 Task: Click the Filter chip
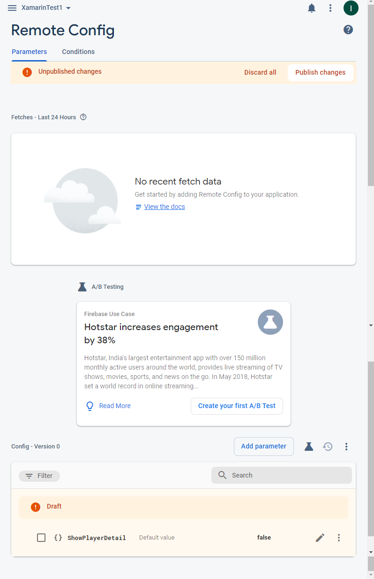click(x=39, y=476)
